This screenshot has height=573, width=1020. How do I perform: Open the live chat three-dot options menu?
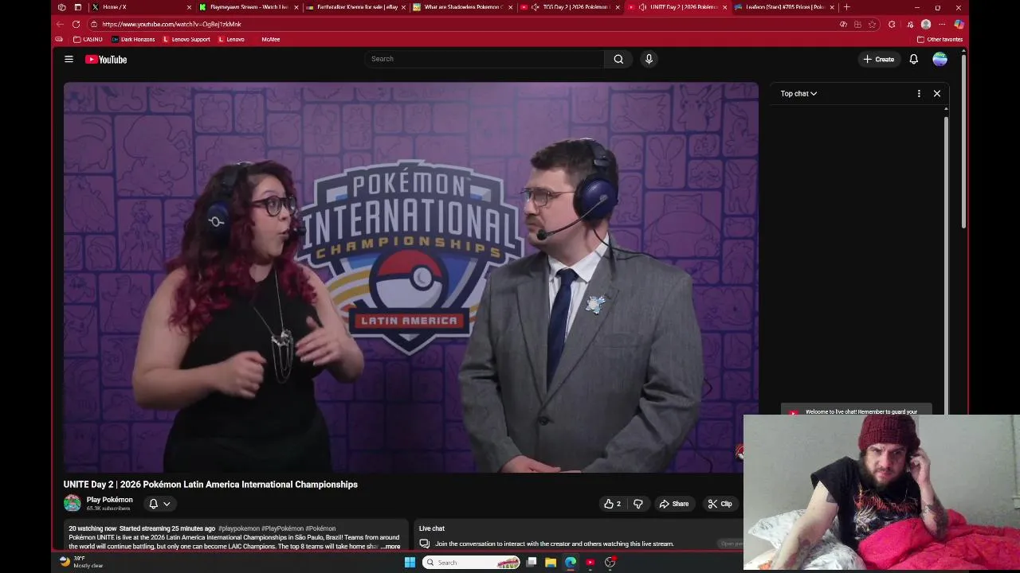click(x=919, y=93)
